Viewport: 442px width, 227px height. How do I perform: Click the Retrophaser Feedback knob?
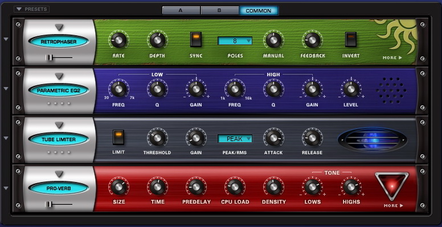click(312, 40)
